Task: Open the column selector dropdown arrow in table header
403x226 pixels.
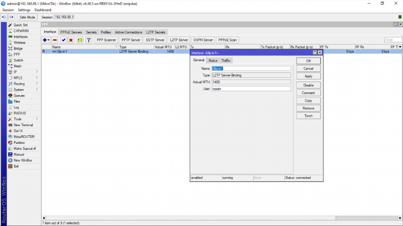Action: pyautogui.click(x=400, y=47)
